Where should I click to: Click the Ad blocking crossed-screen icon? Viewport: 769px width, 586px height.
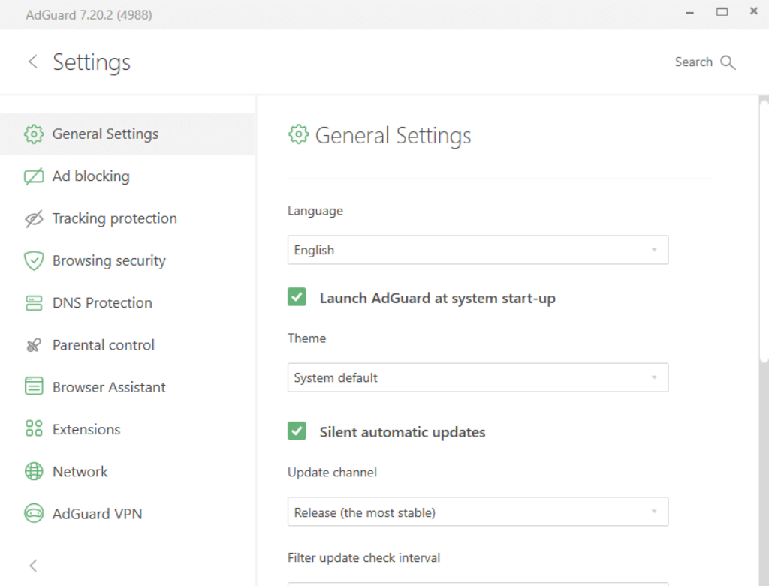click(34, 176)
